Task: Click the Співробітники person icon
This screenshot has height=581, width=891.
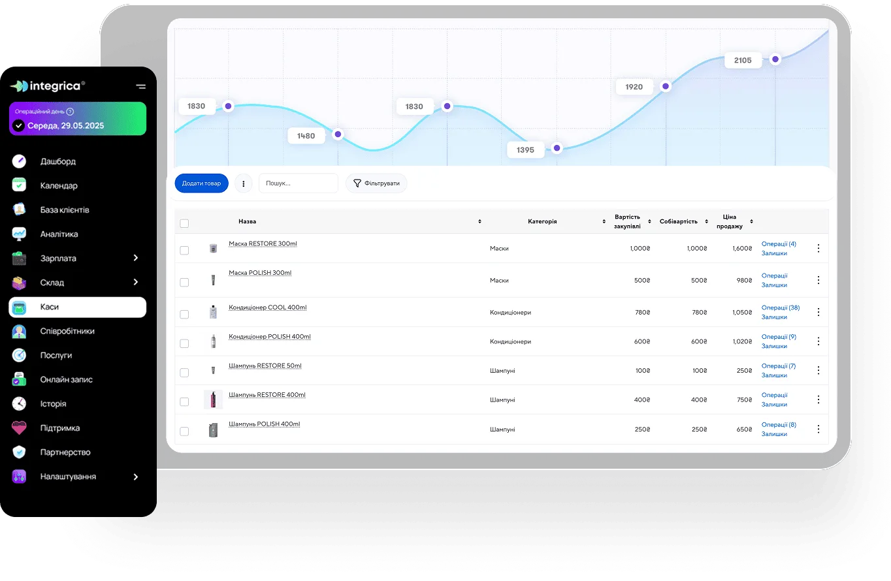Action: (x=19, y=331)
